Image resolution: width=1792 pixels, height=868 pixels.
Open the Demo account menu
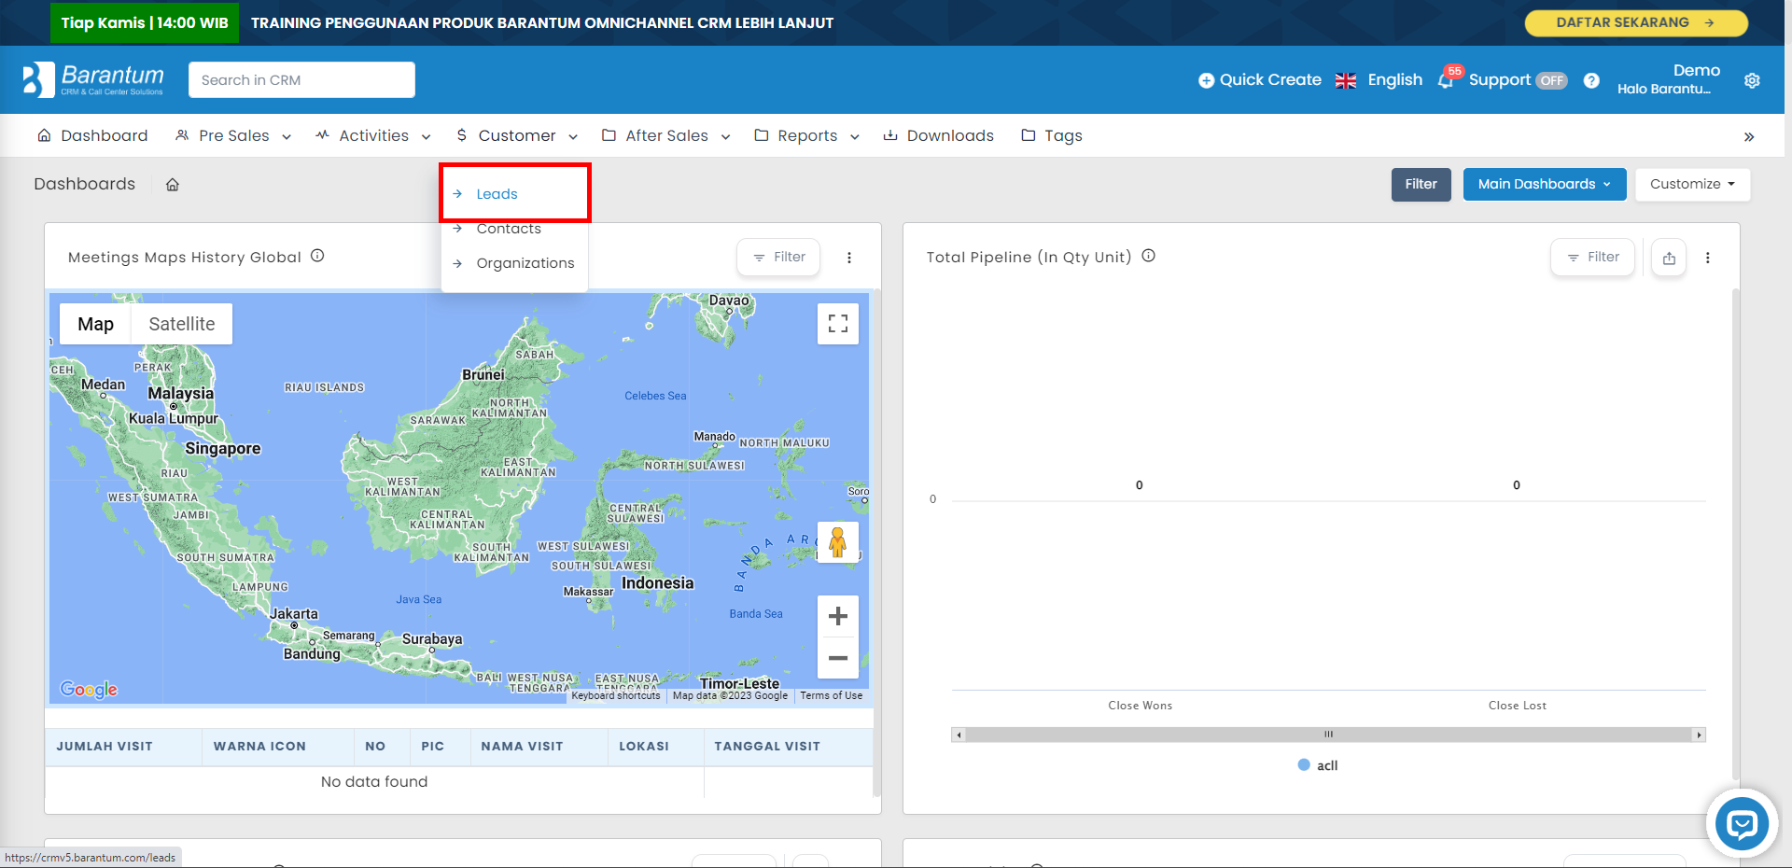(1669, 79)
